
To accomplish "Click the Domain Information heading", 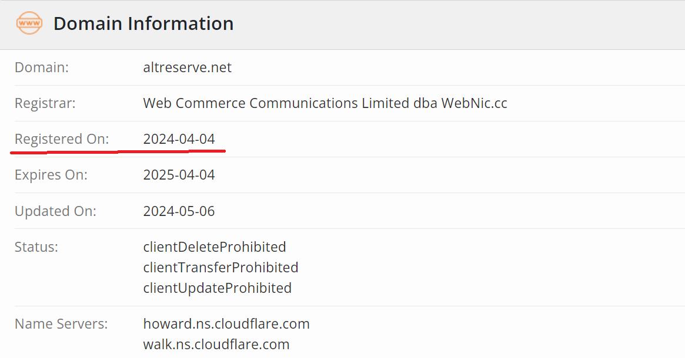I will click(143, 23).
